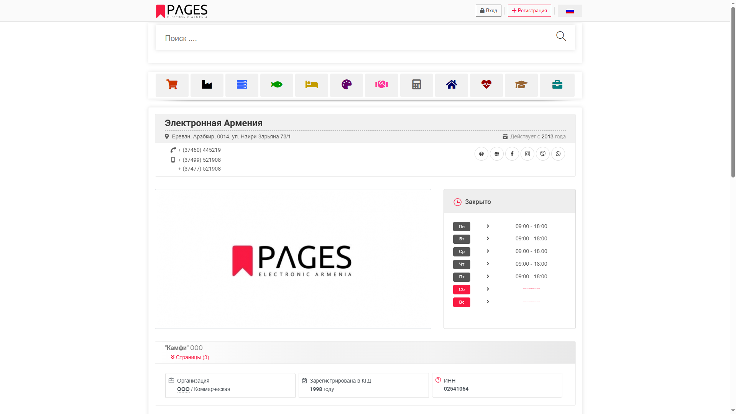Select the blue house category icon
Image resolution: width=736 pixels, height=414 pixels.
(452, 85)
